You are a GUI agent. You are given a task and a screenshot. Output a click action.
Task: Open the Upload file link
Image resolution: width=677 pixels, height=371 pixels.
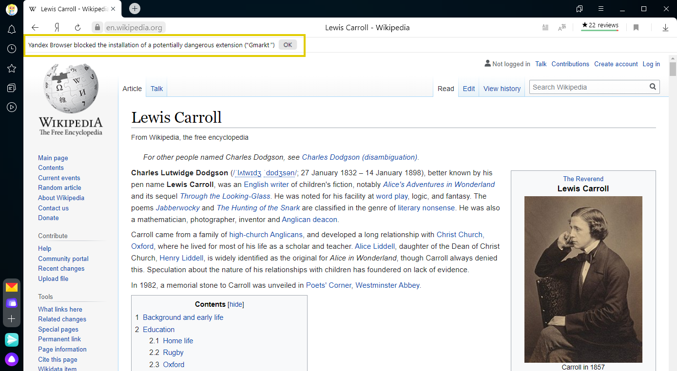click(53, 278)
